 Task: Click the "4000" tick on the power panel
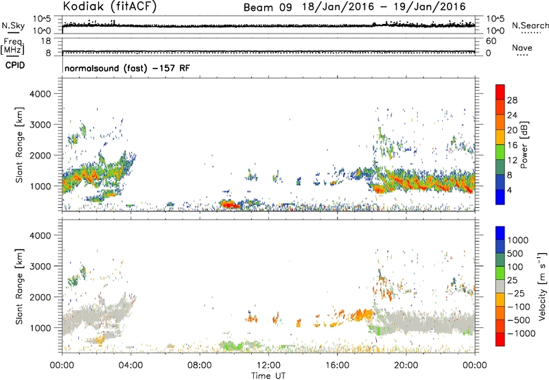[x=40, y=94]
